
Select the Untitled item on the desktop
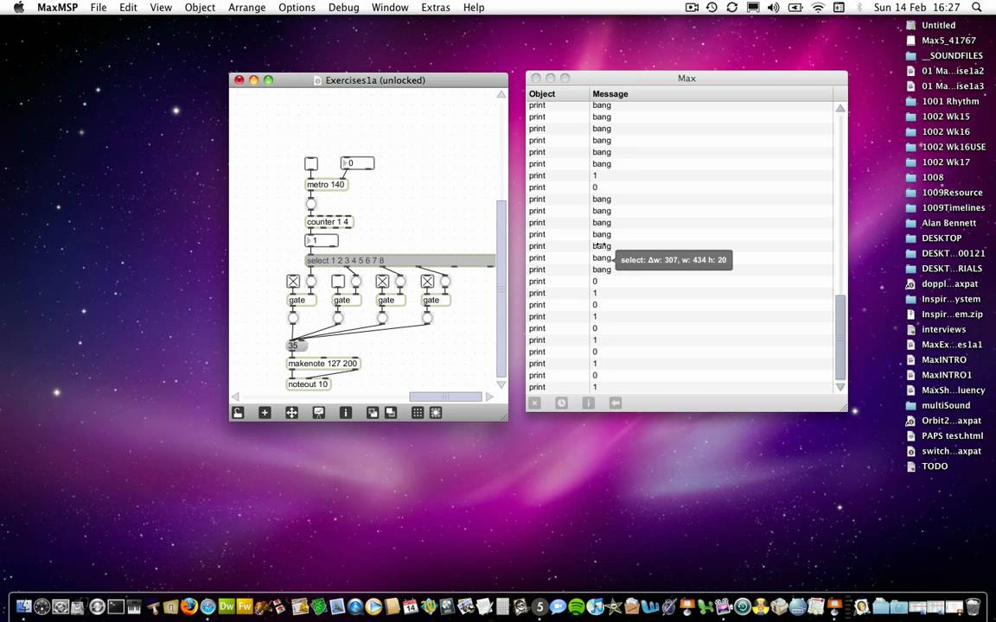(938, 25)
